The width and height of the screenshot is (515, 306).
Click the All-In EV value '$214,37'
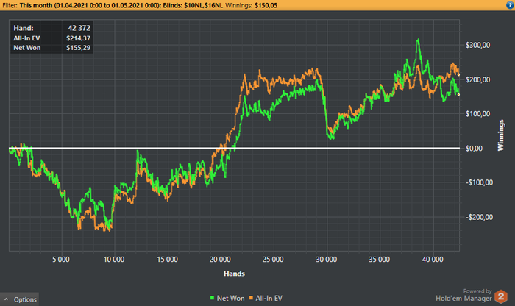click(x=78, y=38)
